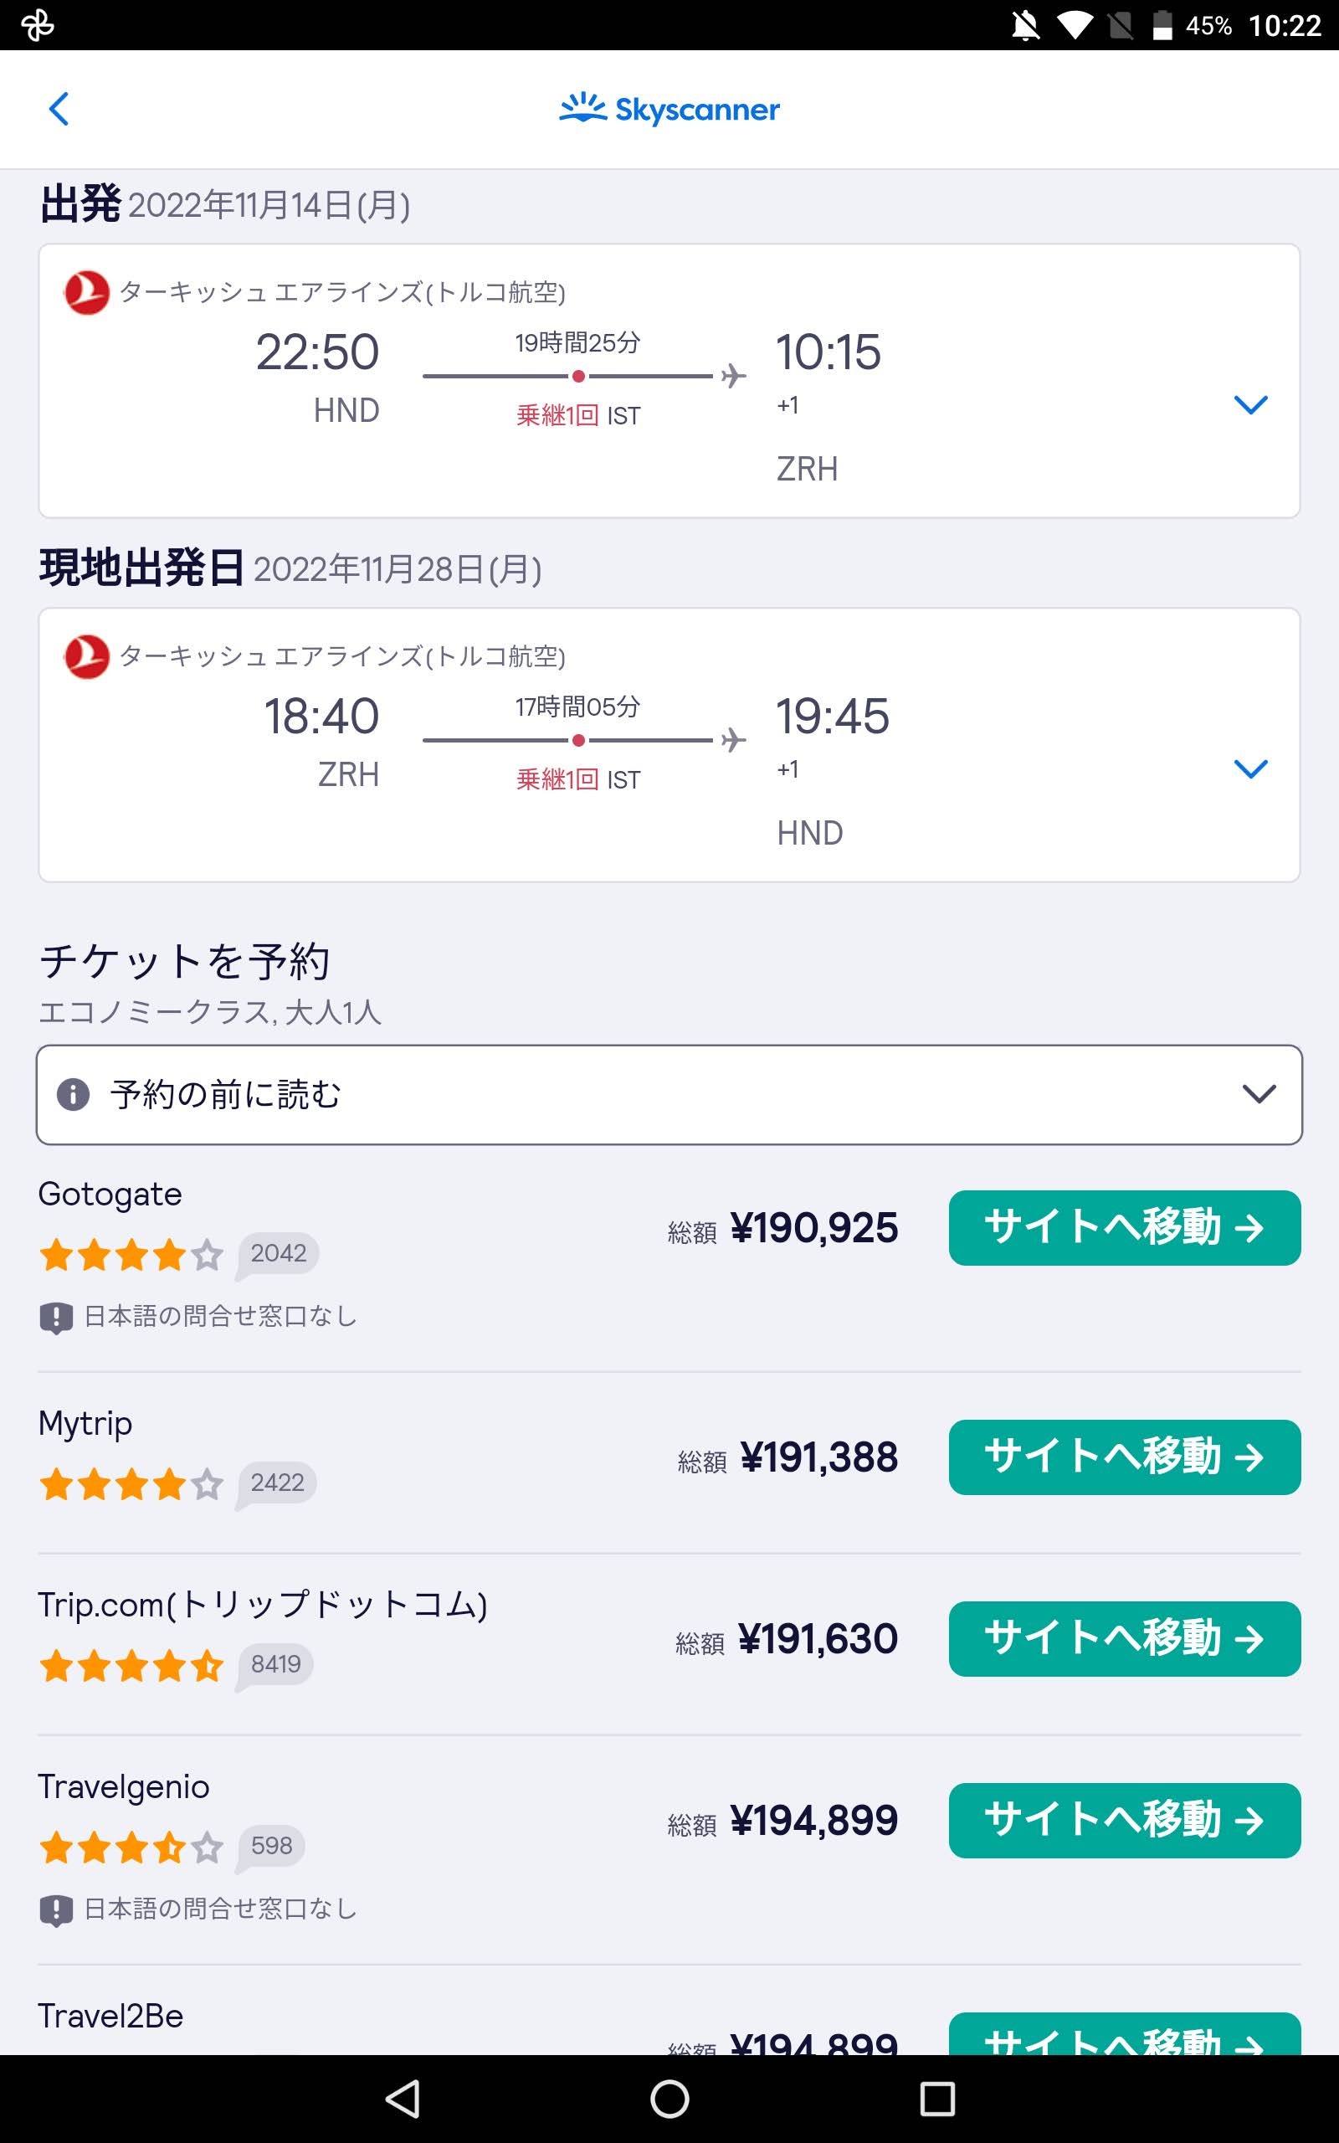The width and height of the screenshot is (1339, 2143).
Task: Tap the Turkish Airlines logo on outbound flight
Action: 87,292
